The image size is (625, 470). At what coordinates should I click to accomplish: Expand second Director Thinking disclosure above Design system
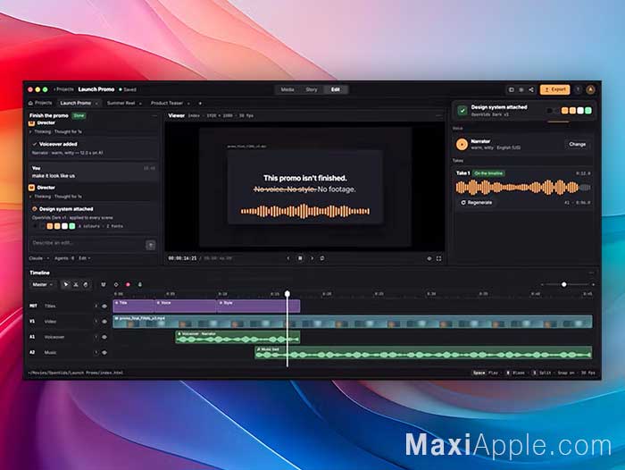coord(55,197)
